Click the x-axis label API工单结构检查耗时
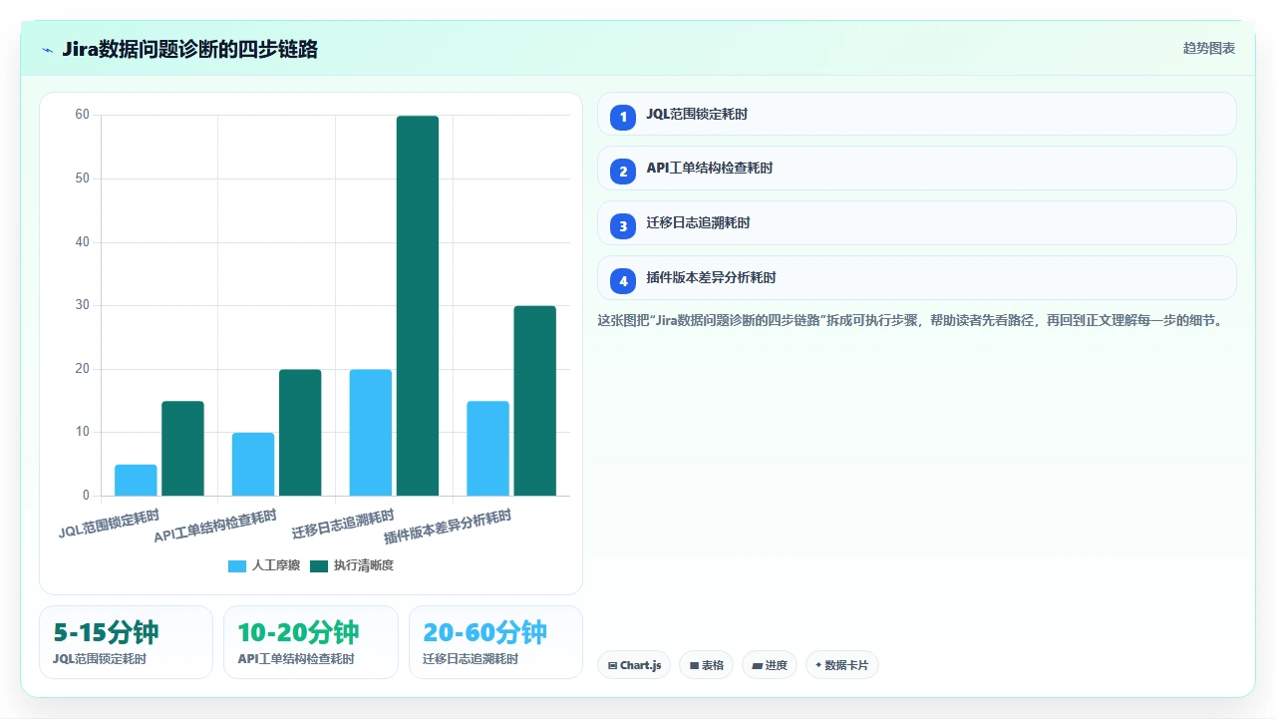Viewport: 1276px width, 719px height. (215, 527)
